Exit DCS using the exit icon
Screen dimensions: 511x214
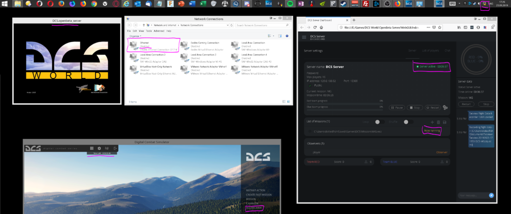tap(115, 148)
